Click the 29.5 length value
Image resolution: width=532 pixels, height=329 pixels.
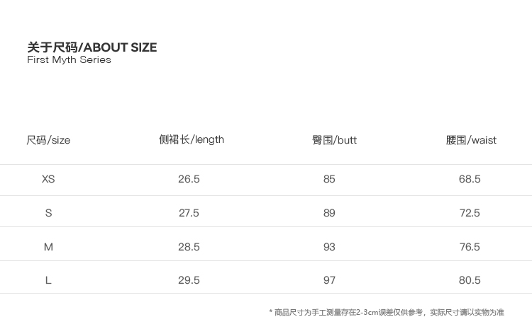pos(189,280)
